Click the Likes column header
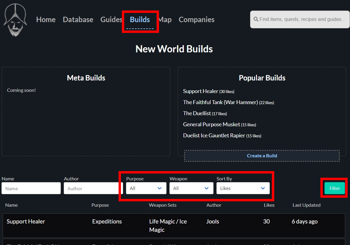 [269, 205]
